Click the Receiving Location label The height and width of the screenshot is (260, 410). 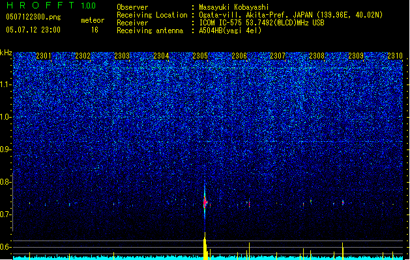[152, 15]
